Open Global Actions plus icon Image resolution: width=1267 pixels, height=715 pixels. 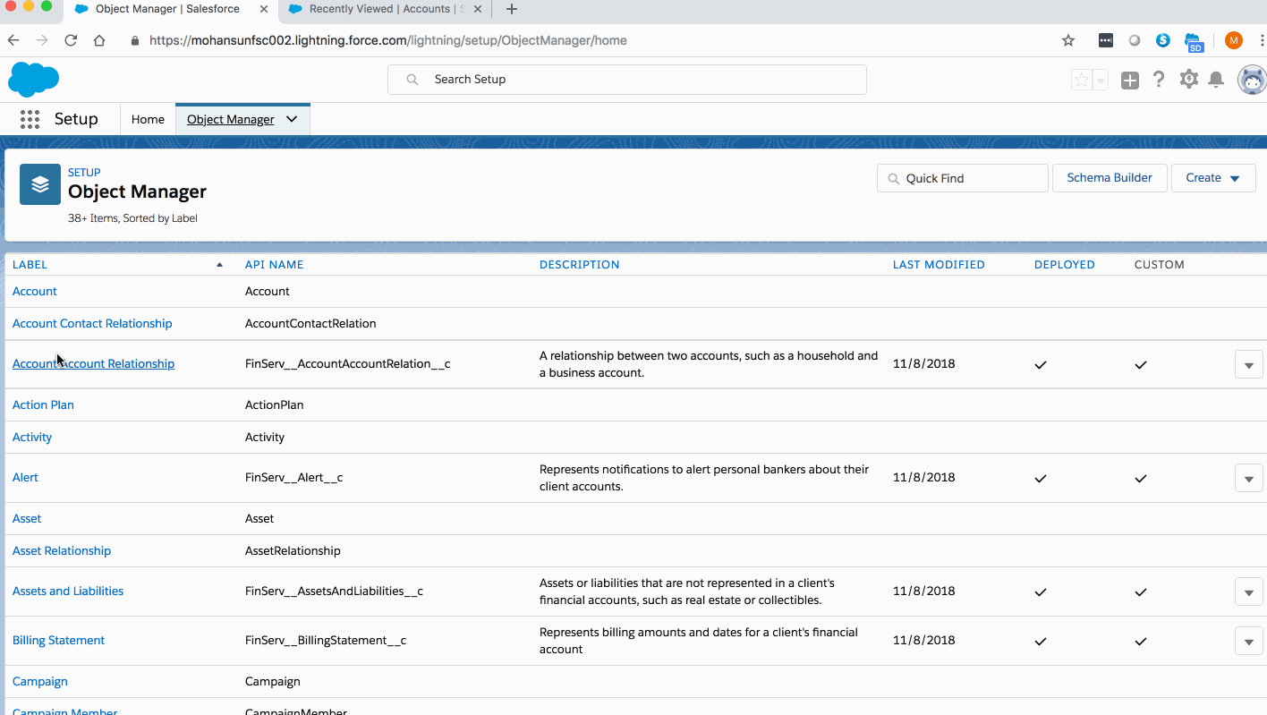1130,81
